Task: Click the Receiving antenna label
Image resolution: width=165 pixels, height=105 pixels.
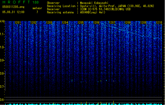Action: [x=60, y=12]
